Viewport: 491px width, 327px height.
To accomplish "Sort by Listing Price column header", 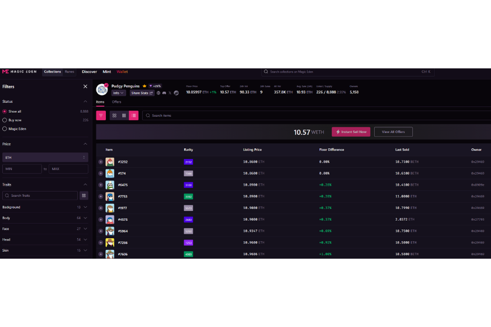I will [253, 149].
